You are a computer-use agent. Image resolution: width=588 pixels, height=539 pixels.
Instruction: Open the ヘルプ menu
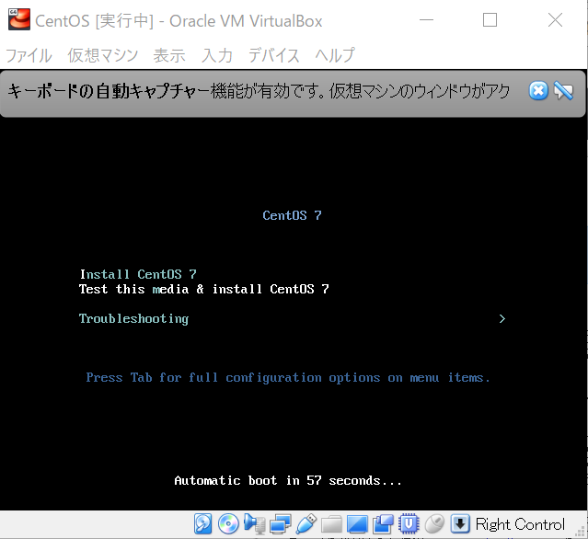335,55
